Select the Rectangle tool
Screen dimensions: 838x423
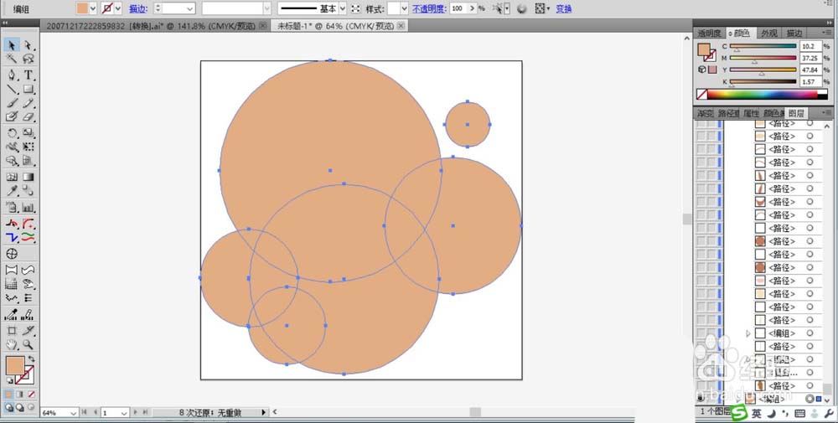tap(28, 89)
